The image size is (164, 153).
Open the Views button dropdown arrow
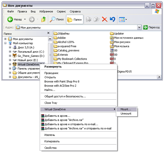click(x=126, y=19)
